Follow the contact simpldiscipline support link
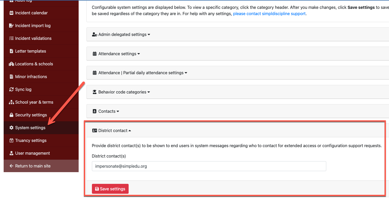Image resolution: width=389 pixels, height=200 pixels. (269, 14)
